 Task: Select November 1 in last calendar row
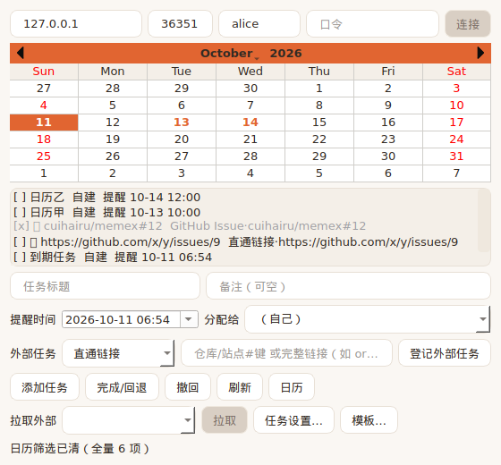point(44,173)
